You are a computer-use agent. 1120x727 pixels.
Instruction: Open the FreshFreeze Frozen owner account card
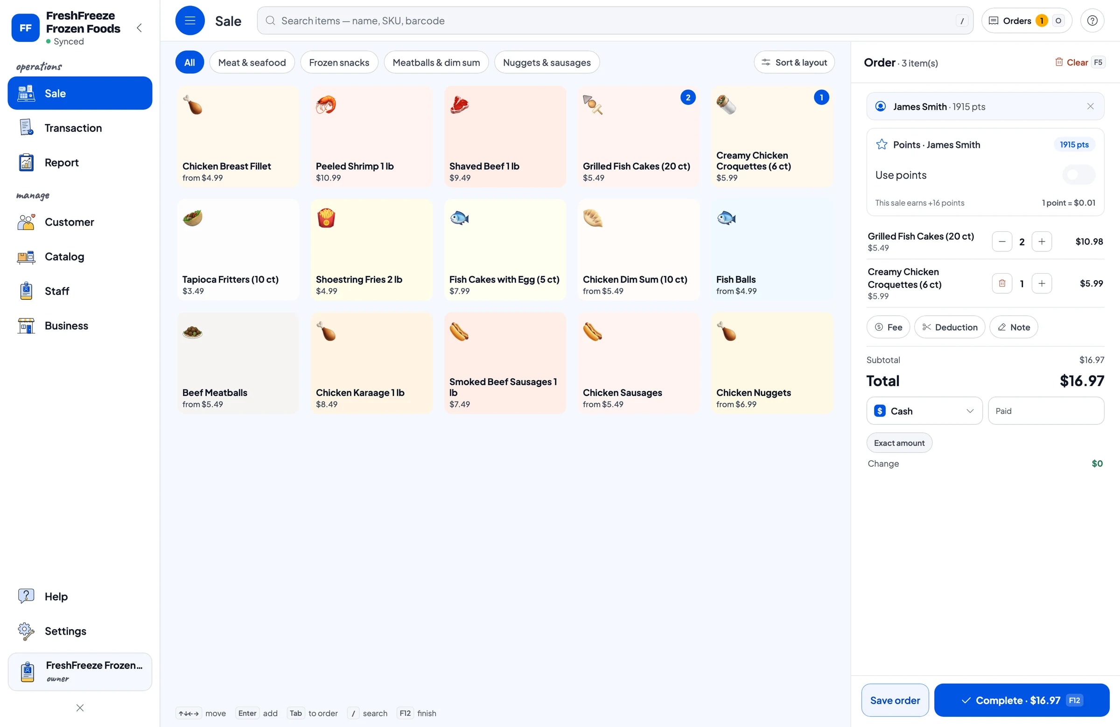(x=80, y=672)
